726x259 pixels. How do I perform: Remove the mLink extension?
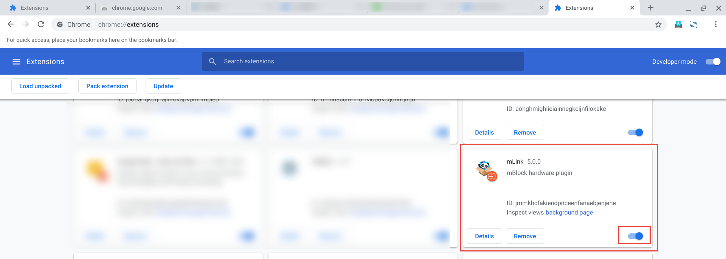tap(525, 236)
